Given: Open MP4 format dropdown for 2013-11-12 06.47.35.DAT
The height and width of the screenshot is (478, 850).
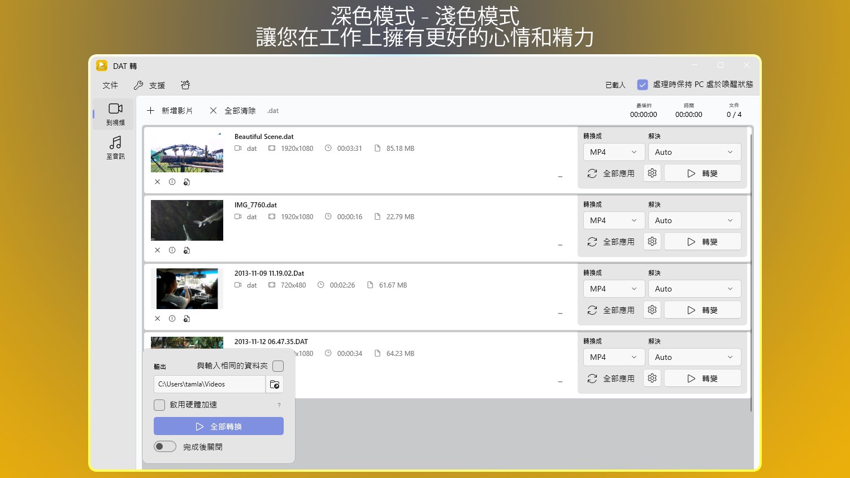Looking at the screenshot, I should click(x=613, y=357).
